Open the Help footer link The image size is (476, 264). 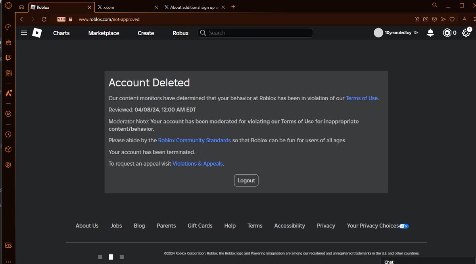(230, 226)
